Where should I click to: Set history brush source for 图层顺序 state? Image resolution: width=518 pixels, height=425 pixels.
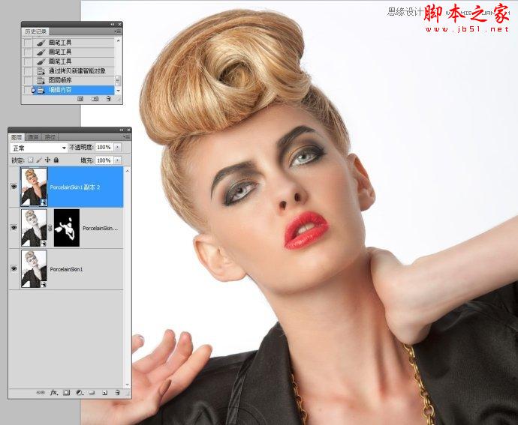click(x=28, y=80)
